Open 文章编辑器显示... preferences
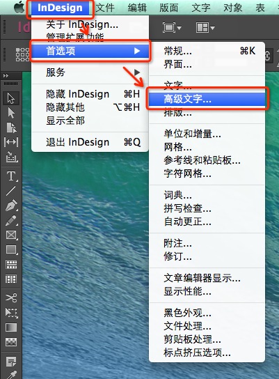The height and width of the screenshot is (379, 279). (207, 278)
